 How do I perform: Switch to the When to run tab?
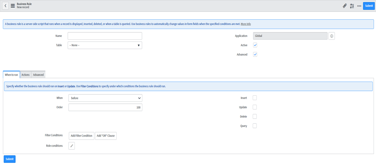11,75
